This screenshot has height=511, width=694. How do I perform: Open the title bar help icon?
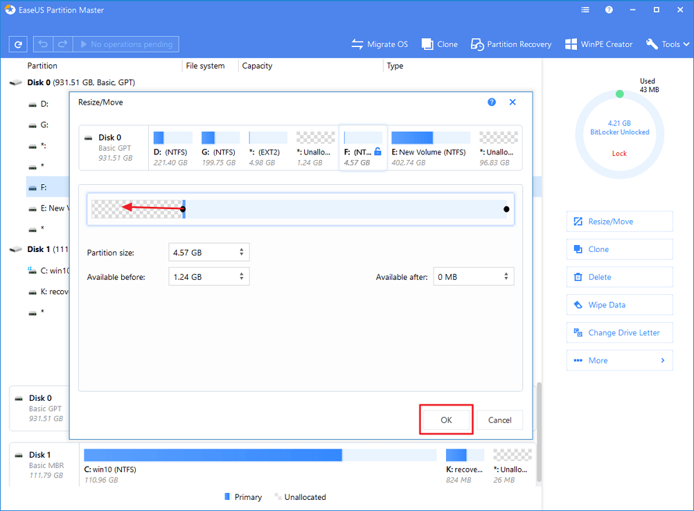(609, 10)
